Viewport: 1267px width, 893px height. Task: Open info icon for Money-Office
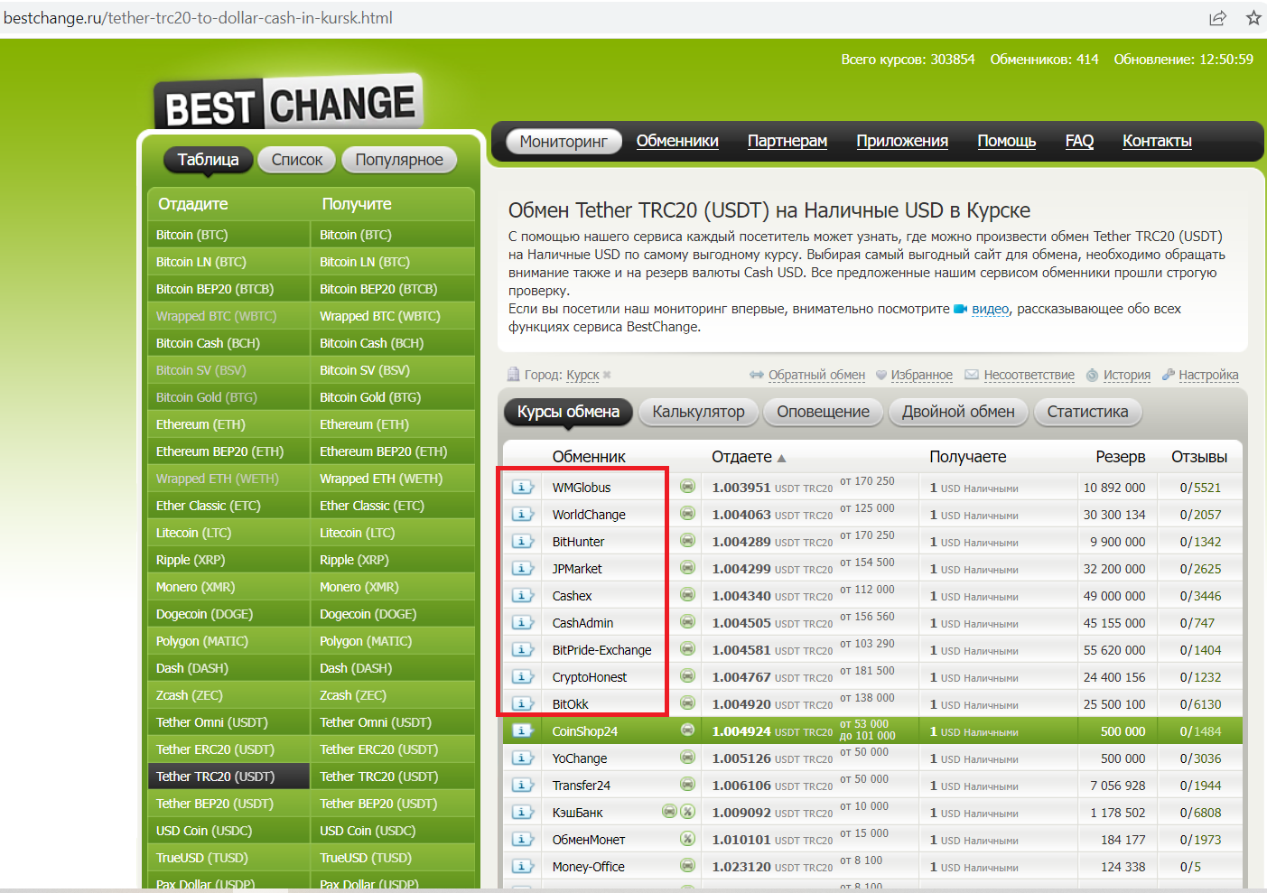523,866
